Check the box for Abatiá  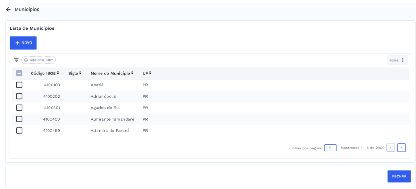pos(19,85)
